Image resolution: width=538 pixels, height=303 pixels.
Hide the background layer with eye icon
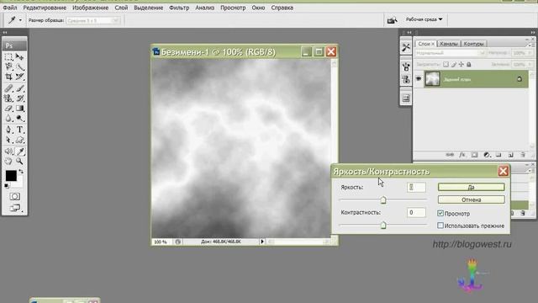(419, 79)
